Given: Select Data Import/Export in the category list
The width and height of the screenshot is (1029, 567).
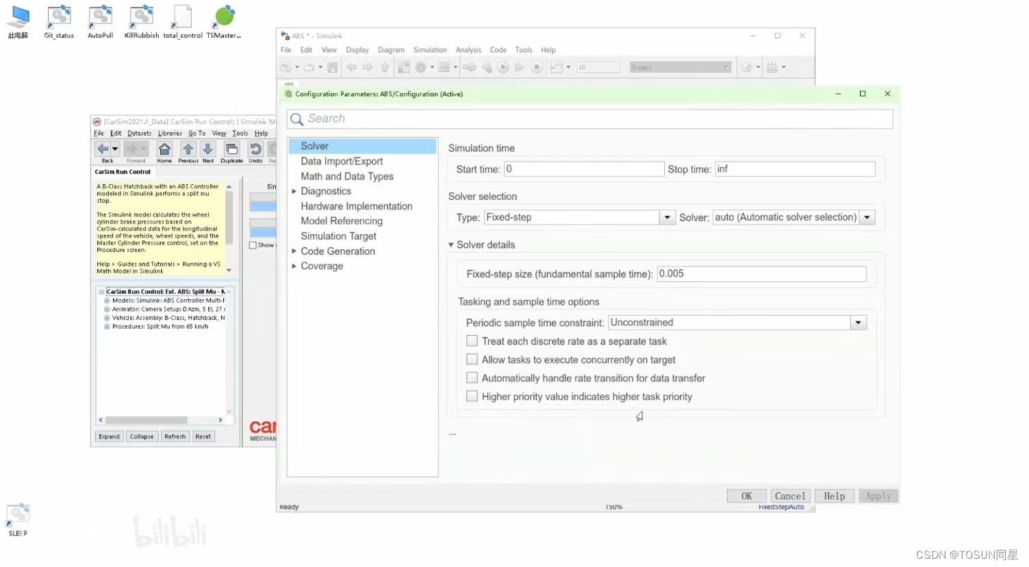Looking at the screenshot, I should click(342, 161).
